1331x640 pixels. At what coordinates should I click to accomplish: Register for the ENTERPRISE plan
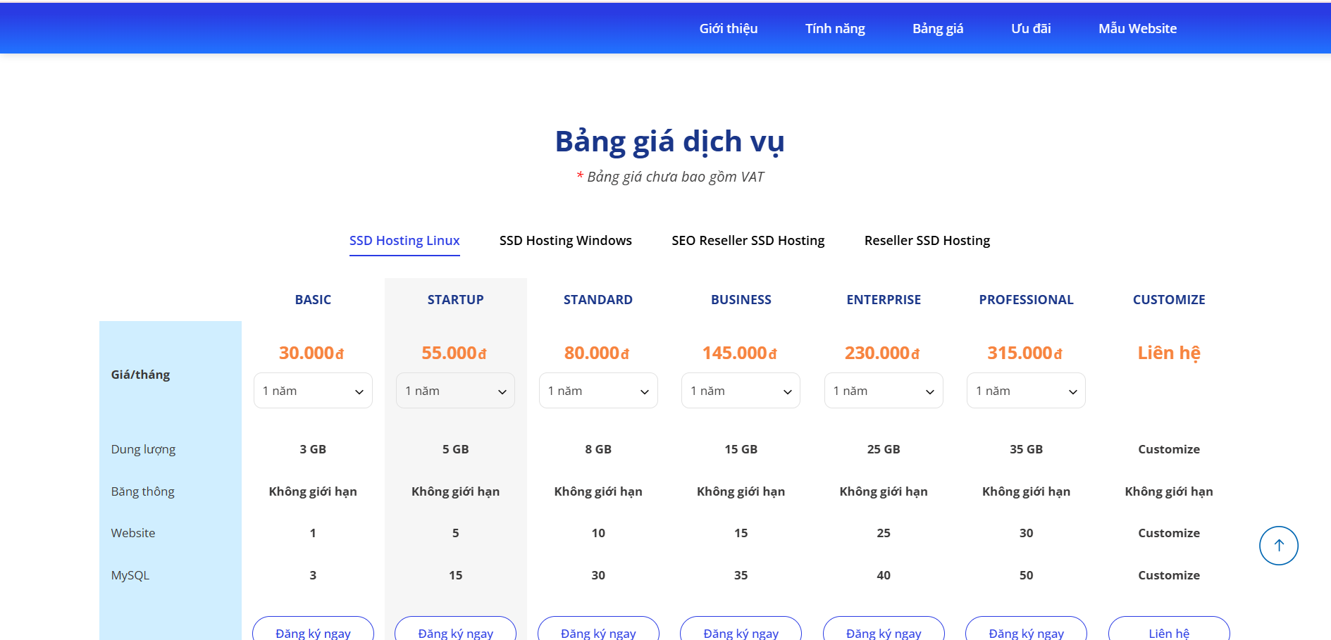[x=884, y=631]
